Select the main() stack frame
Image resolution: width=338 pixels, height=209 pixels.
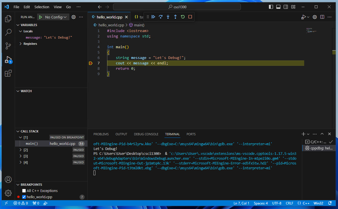tap(51, 143)
